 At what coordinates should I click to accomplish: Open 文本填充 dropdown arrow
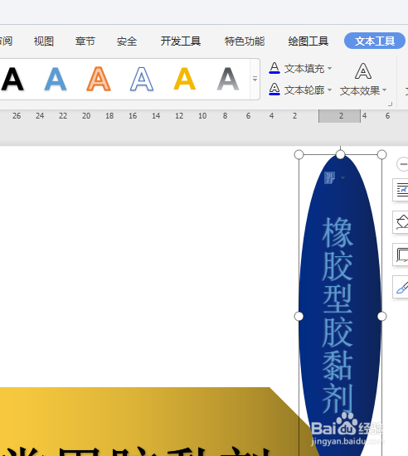pos(329,68)
